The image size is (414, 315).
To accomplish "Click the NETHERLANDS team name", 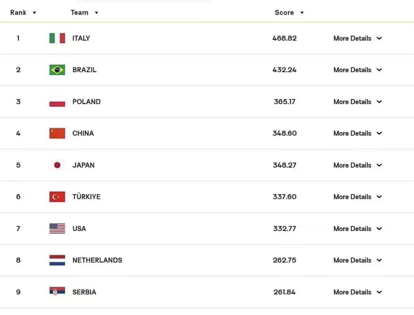I will point(97,260).
